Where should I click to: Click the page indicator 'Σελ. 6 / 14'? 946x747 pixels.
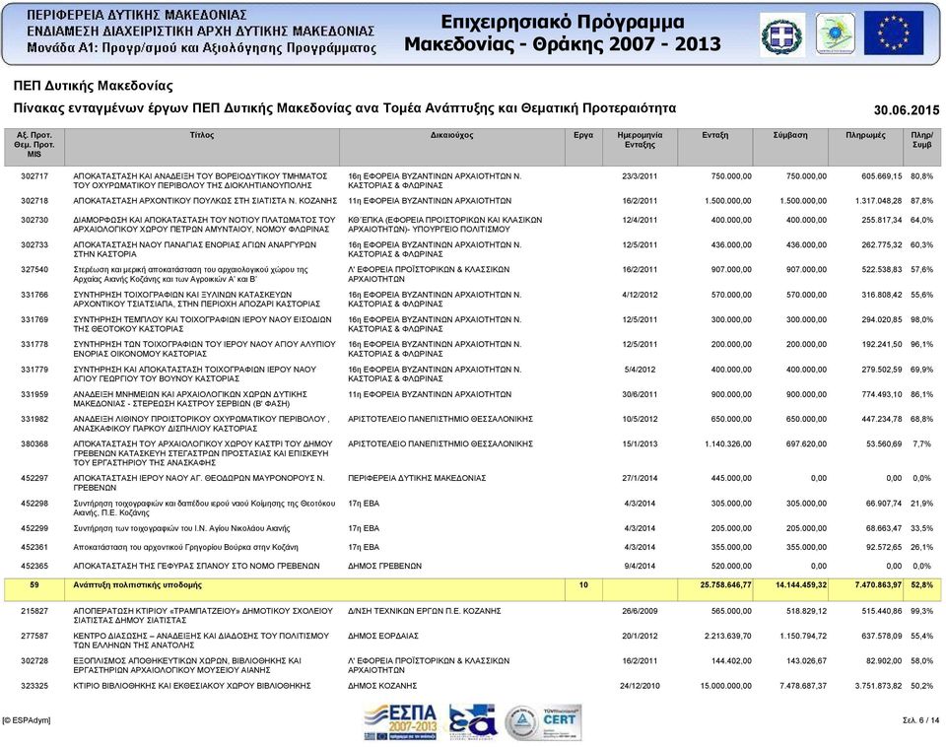920,719
